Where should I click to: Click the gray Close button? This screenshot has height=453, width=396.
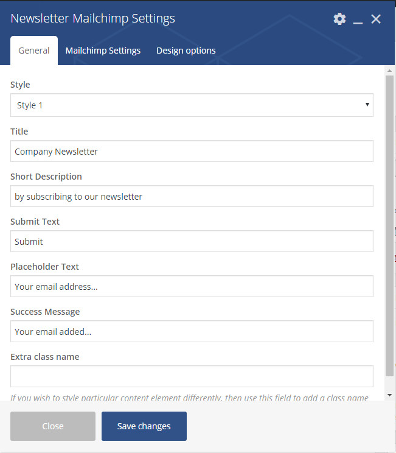click(x=53, y=426)
